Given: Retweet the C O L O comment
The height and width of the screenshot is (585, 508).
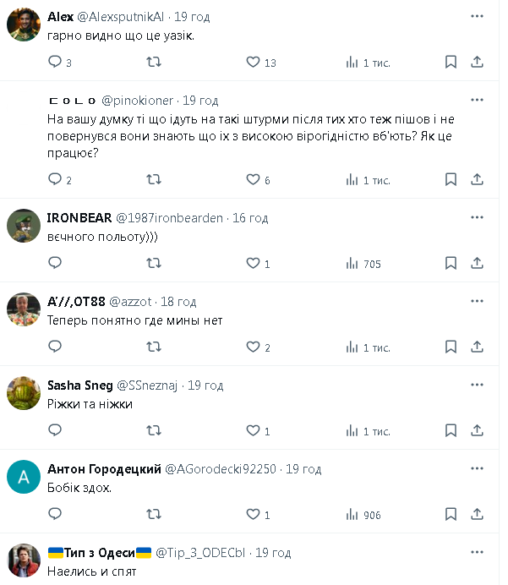Looking at the screenshot, I should [x=154, y=179].
